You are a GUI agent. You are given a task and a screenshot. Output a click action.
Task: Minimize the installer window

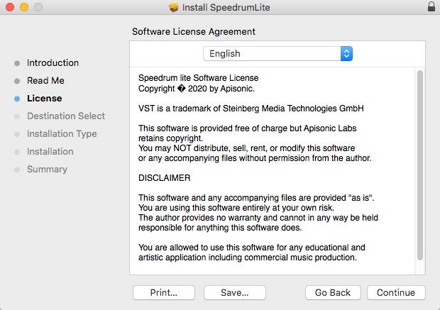pos(23,7)
